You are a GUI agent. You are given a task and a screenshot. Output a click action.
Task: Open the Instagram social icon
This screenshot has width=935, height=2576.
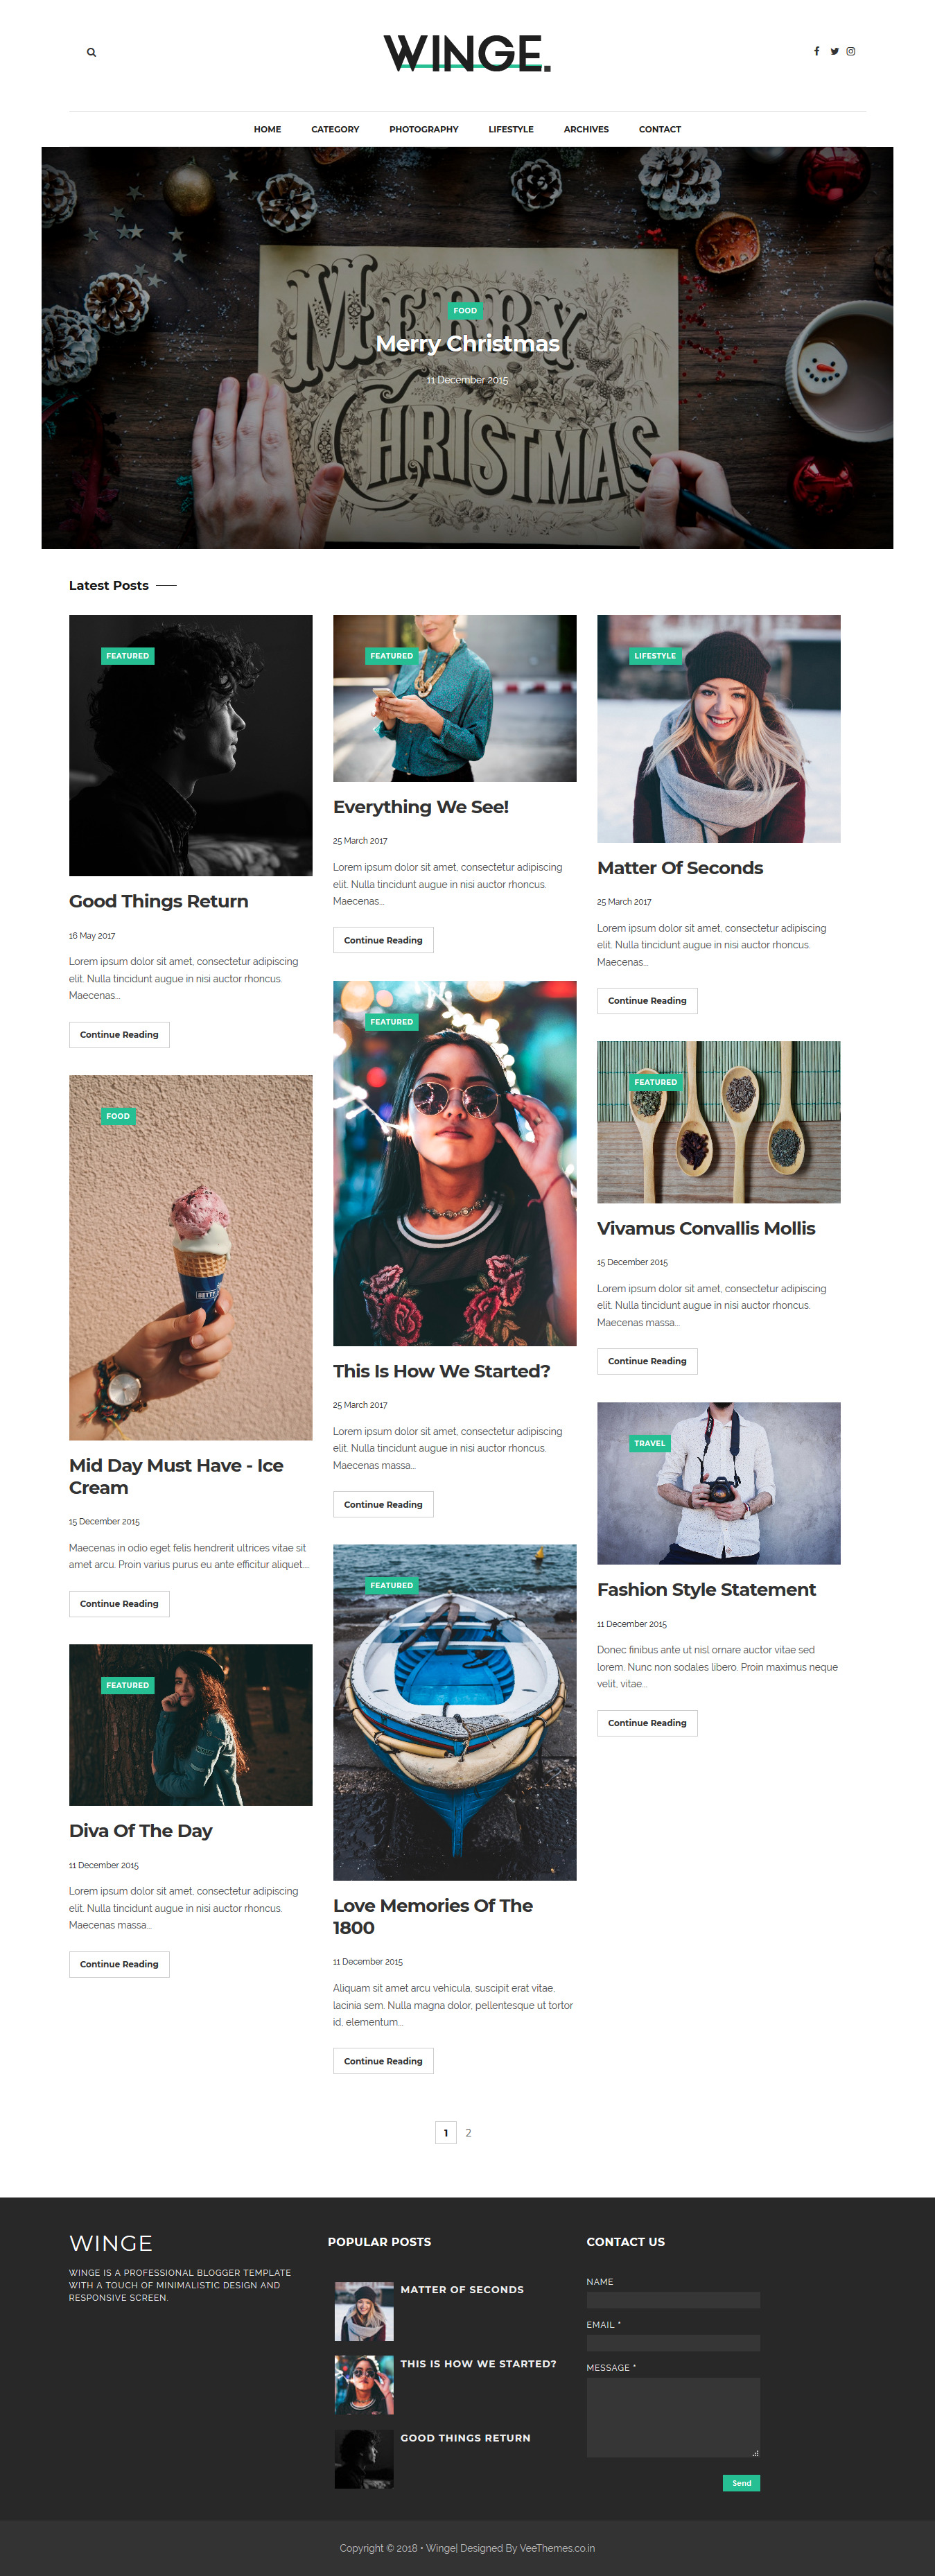851,51
